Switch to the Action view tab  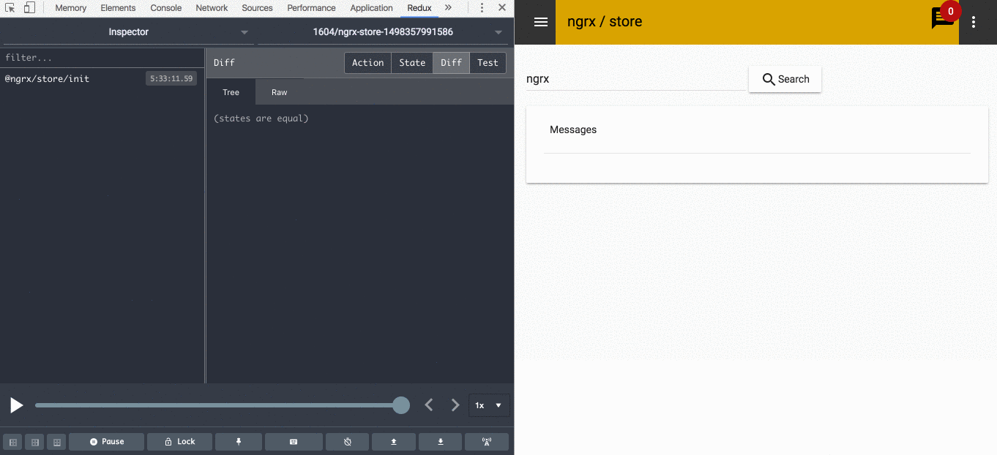pyautogui.click(x=367, y=63)
